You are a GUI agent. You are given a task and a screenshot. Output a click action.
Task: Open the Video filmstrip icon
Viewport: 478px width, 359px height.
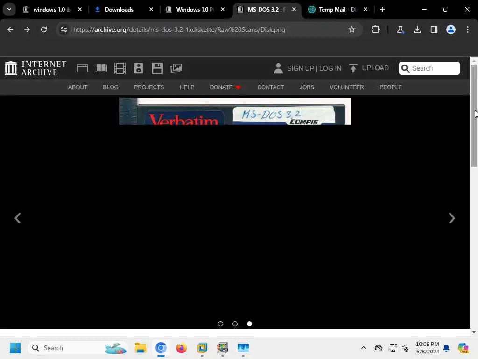[120, 68]
